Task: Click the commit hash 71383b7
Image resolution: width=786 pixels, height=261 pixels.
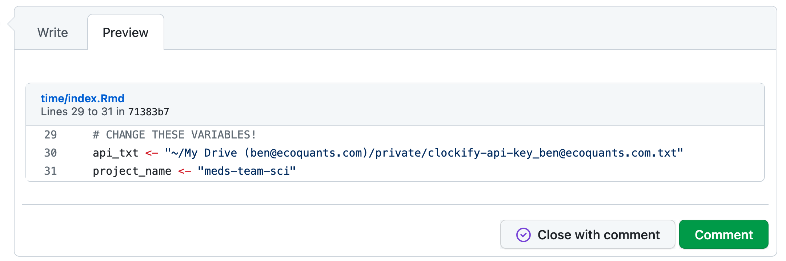Action: [x=148, y=112]
